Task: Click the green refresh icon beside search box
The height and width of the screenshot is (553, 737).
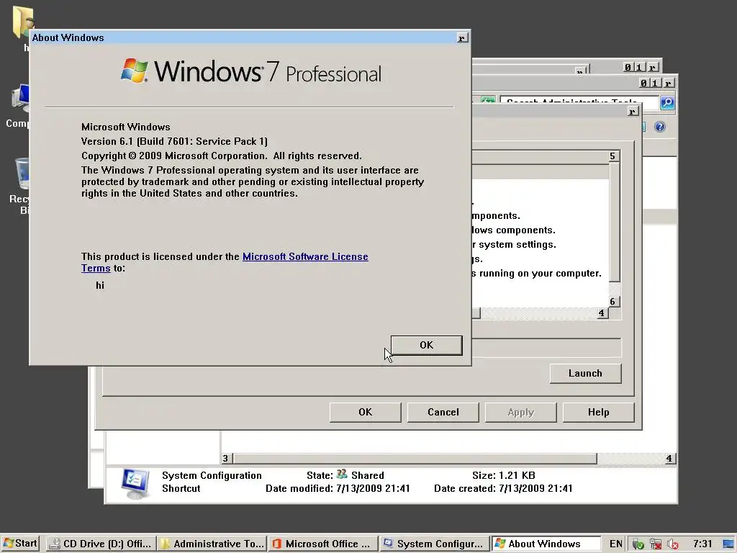Action: 488,101
